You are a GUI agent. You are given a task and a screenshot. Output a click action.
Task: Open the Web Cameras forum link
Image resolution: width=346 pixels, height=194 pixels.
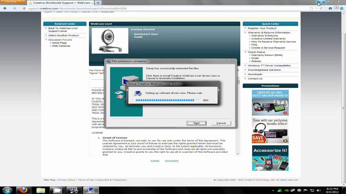(61, 46)
